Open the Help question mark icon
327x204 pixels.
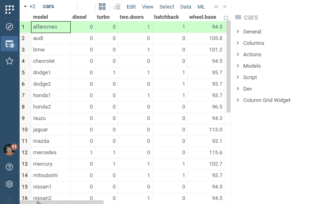[x=10, y=167]
